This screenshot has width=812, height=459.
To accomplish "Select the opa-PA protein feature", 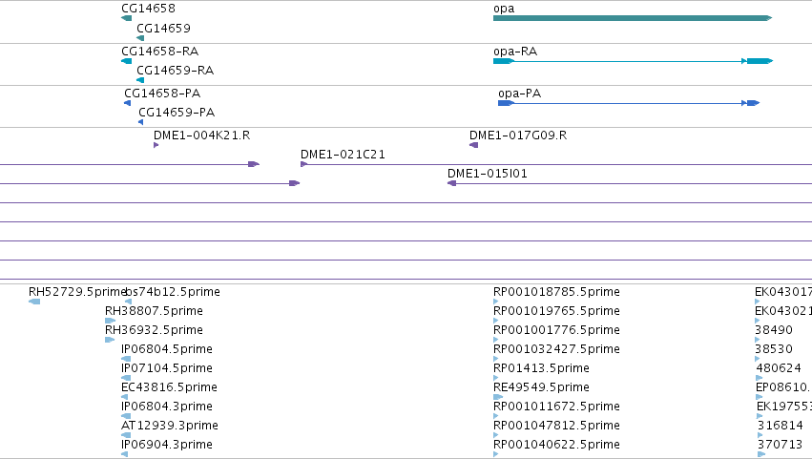I will [x=629, y=103].
